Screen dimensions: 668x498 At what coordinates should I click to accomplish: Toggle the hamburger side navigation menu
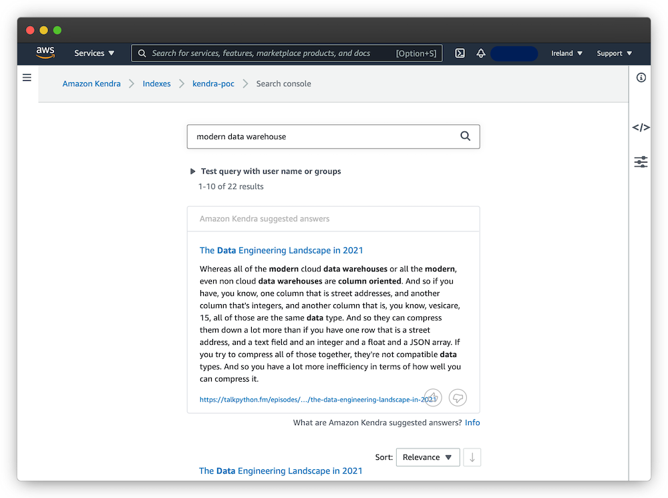point(27,78)
